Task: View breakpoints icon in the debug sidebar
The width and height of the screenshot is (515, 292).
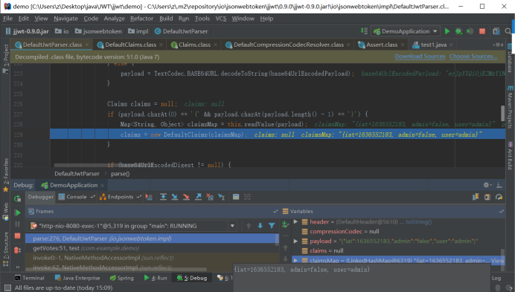Action: pos(17,250)
